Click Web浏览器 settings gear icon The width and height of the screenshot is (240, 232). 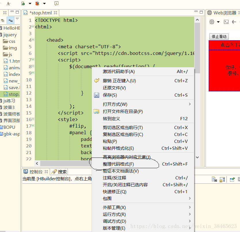tap(212, 22)
